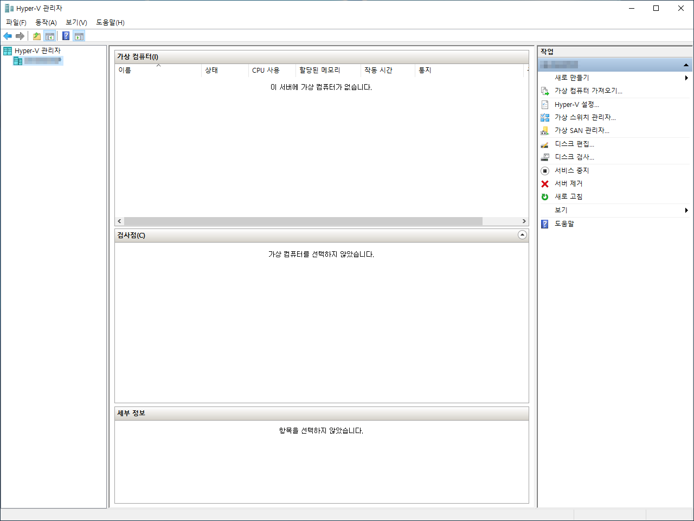Click the red X 서버 제거 icon
694x521 pixels.
tap(545, 184)
